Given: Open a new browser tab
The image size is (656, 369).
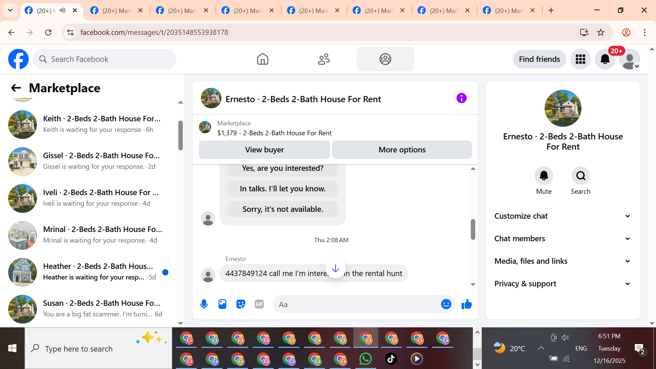Looking at the screenshot, I should tap(551, 11).
